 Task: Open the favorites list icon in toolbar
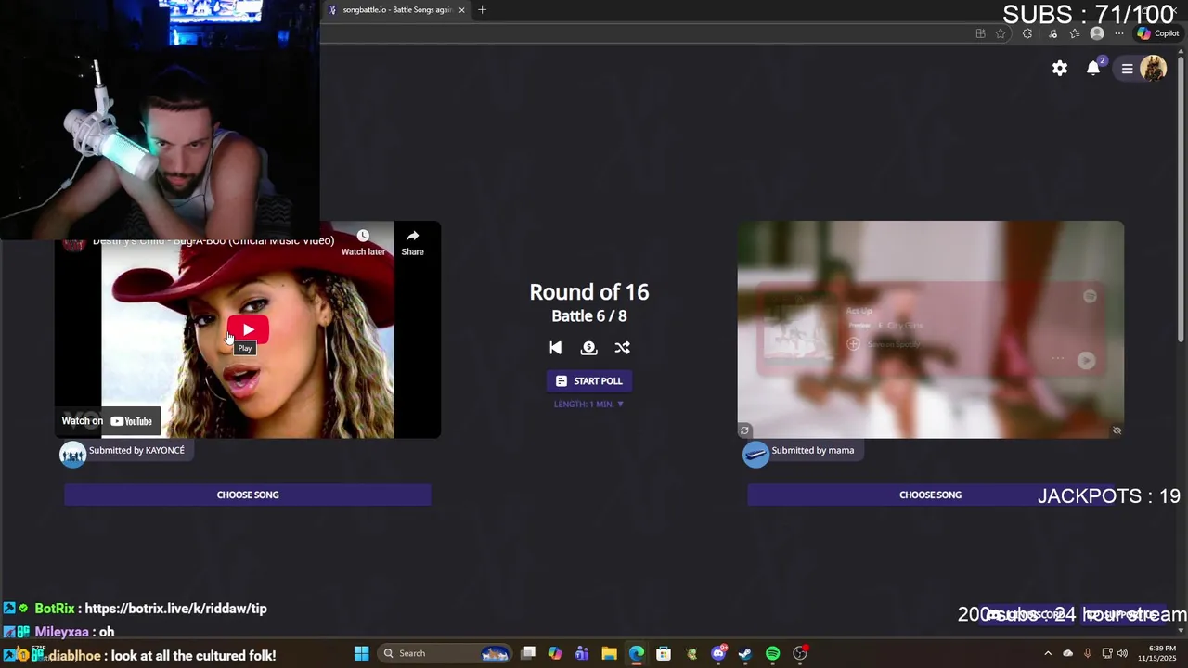click(x=1075, y=33)
